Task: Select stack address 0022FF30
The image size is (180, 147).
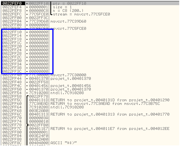Action: (x=12, y=60)
